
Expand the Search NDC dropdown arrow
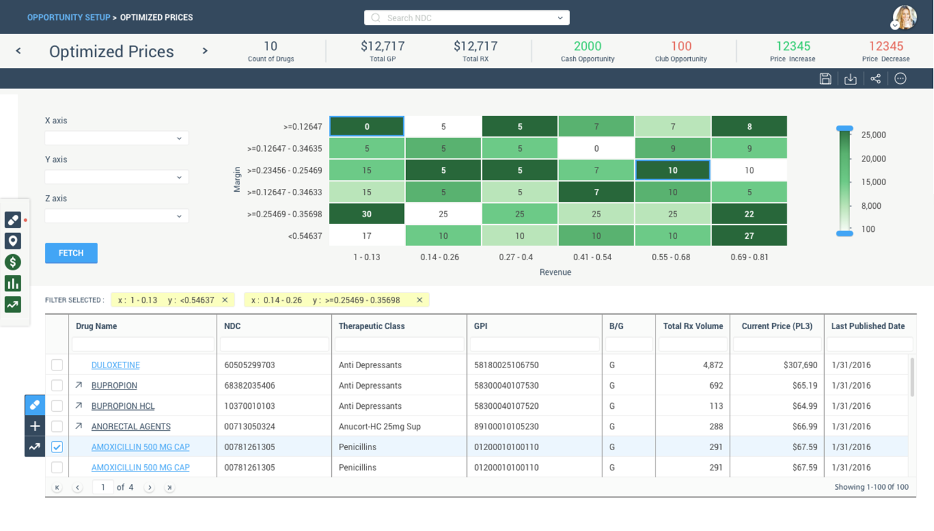click(x=560, y=18)
